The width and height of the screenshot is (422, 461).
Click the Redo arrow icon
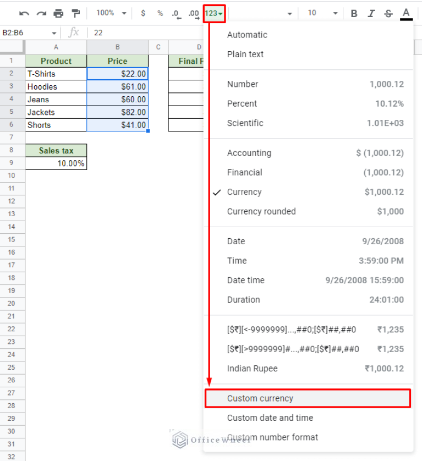tap(41, 13)
